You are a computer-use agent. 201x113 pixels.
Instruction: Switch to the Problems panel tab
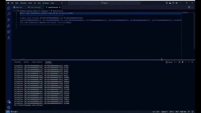pos(18,62)
